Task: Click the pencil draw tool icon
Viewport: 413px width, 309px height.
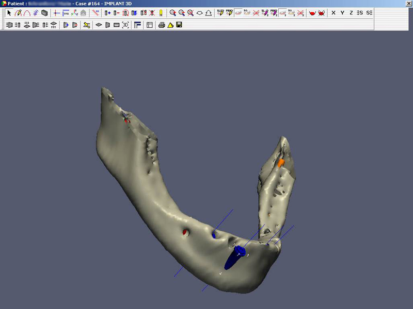Action: coord(18,12)
